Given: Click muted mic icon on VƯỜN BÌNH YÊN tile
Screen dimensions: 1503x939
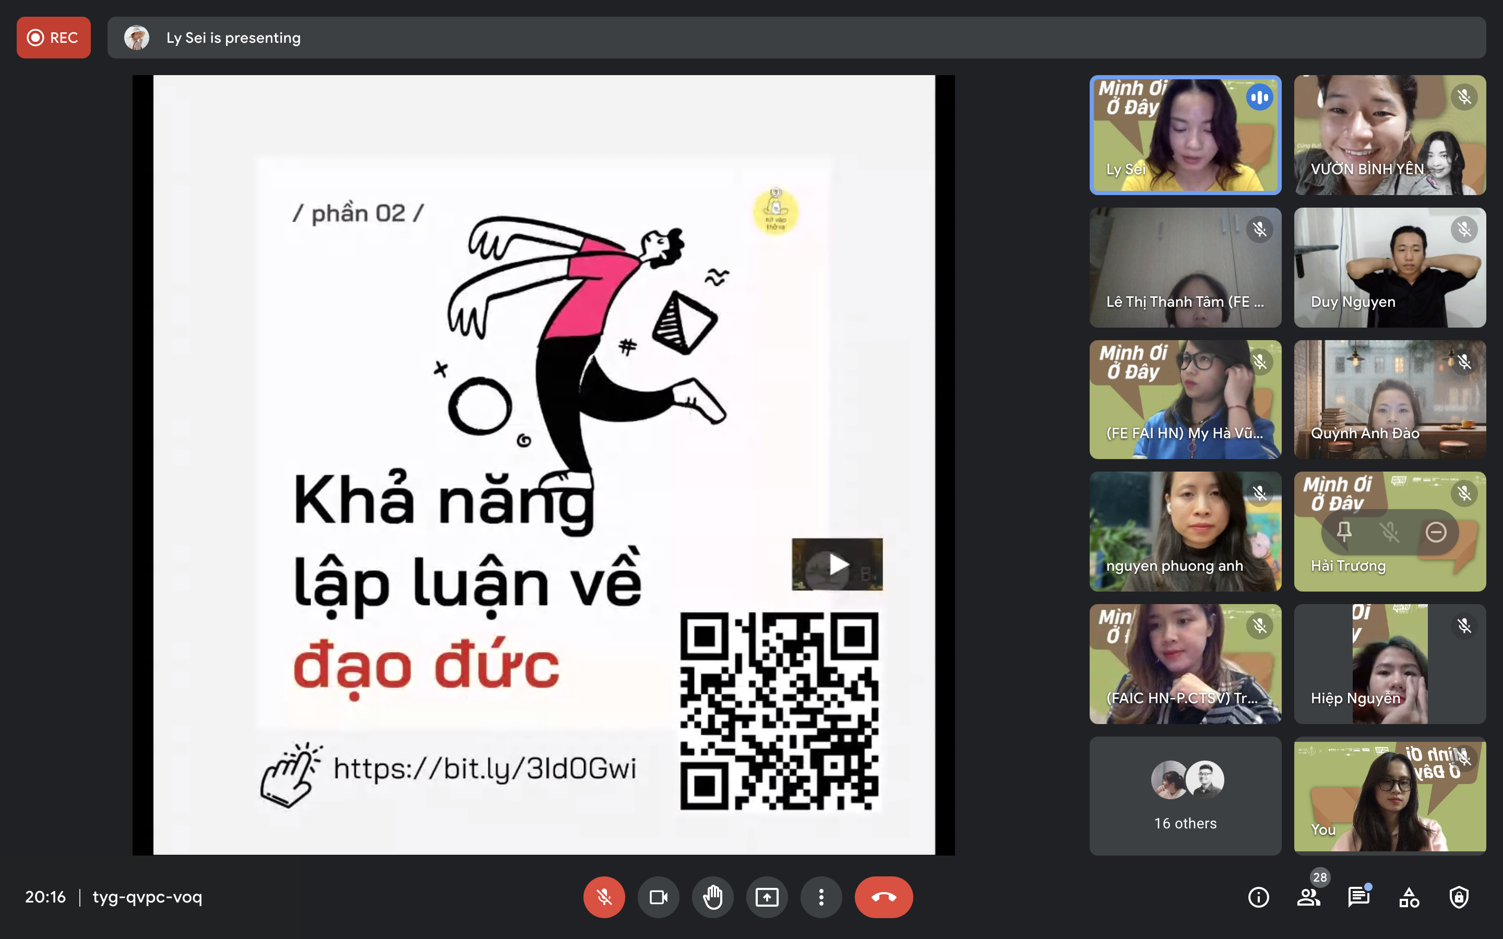Looking at the screenshot, I should coord(1464,98).
